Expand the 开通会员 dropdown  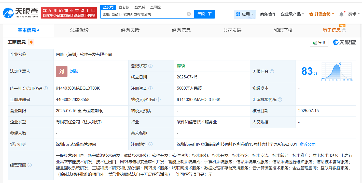(322, 14)
